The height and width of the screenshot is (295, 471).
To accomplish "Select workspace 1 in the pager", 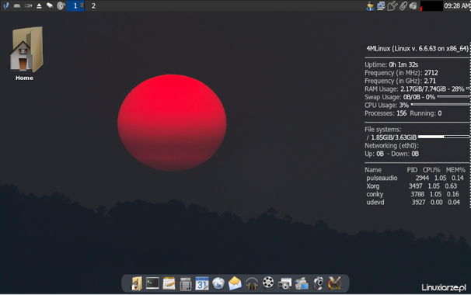I will [x=75, y=5].
